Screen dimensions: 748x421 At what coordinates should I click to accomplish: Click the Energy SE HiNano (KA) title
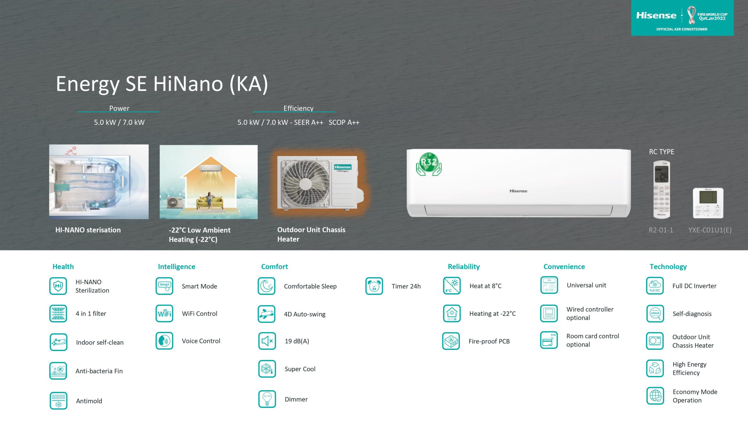(x=162, y=84)
